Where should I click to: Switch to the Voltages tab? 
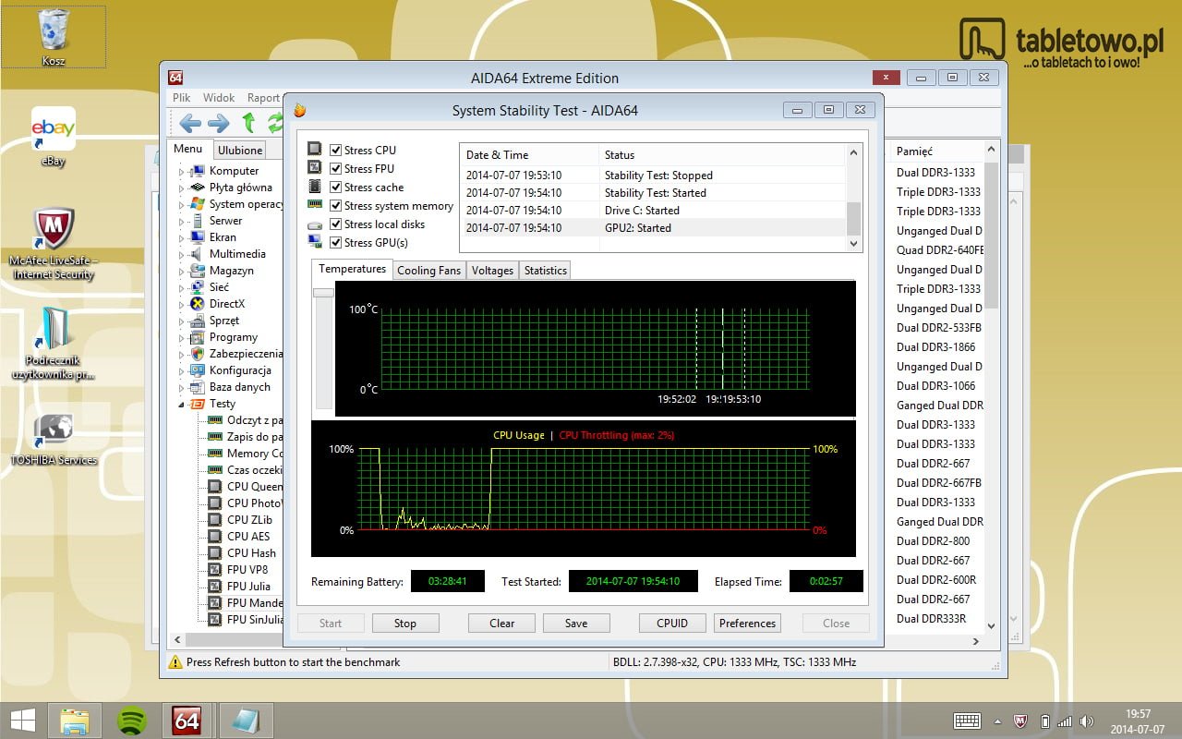pos(492,270)
